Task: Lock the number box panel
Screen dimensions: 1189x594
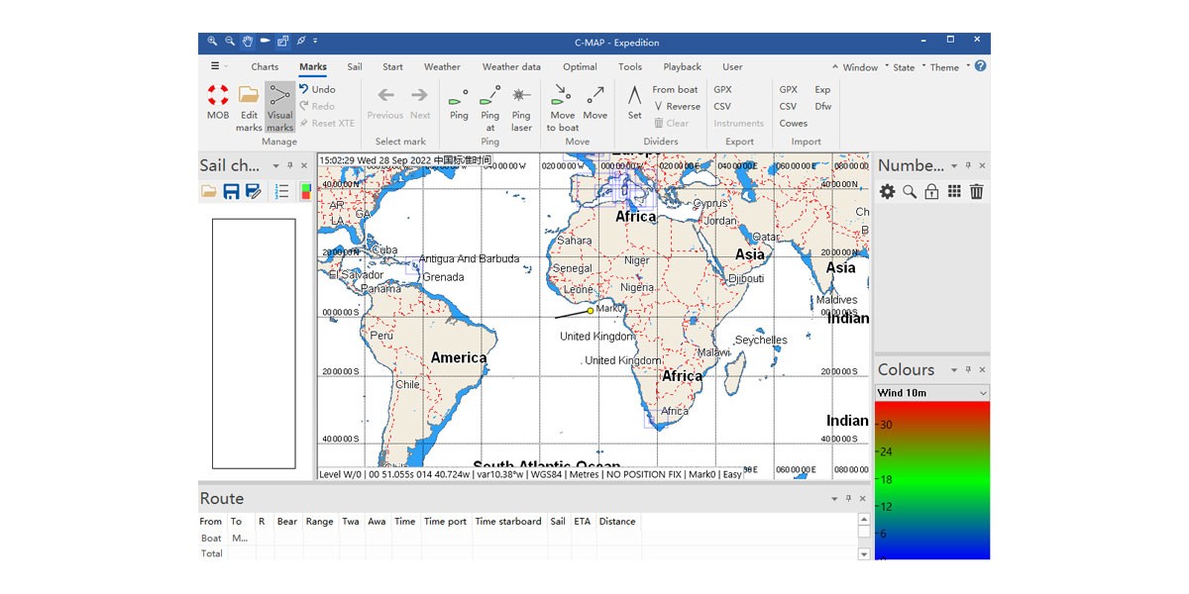Action: (x=931, y=192)
